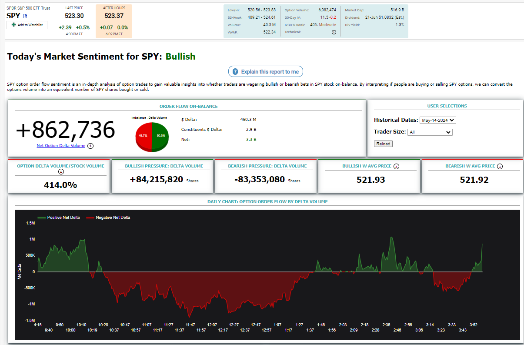The height and width of the screenshot is (345, 524).
Task: Click the Reload button
Action: (383, 144)
